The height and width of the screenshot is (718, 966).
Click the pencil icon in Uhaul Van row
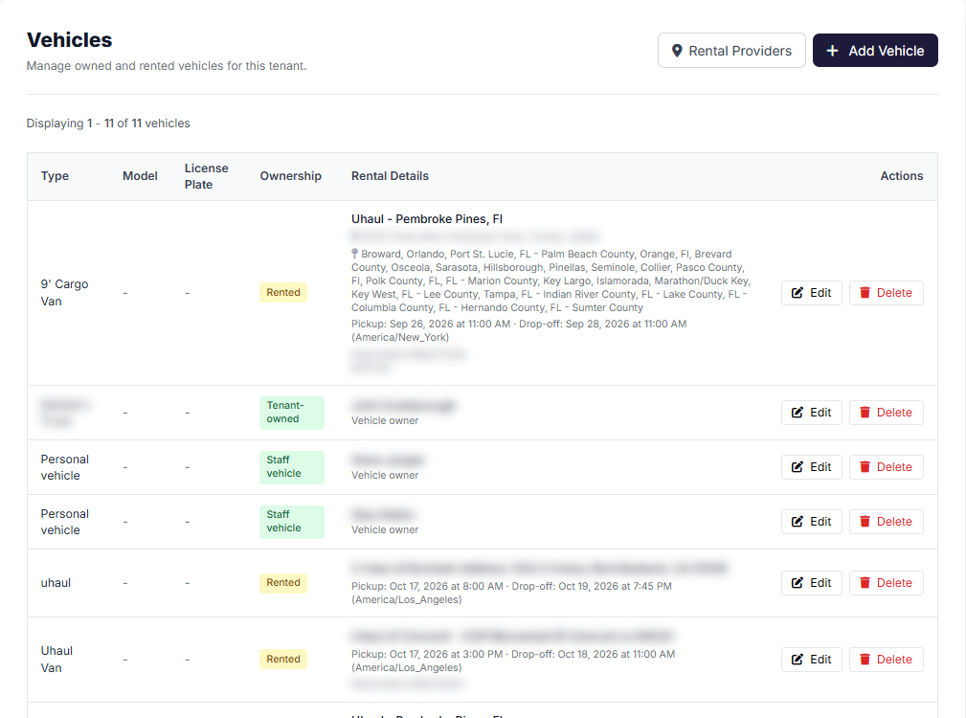point(798,660)
